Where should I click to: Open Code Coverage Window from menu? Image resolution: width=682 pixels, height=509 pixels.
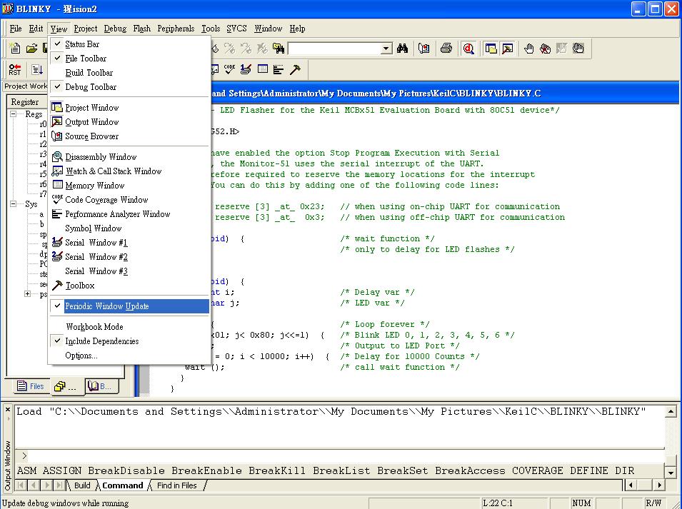coord(106,200)
